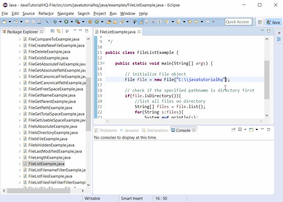Toggle Mark Occurrences highlighter button

tap(141, 22)
